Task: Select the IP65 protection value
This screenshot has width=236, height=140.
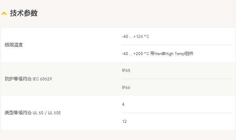Action: (x=126, y=71)
